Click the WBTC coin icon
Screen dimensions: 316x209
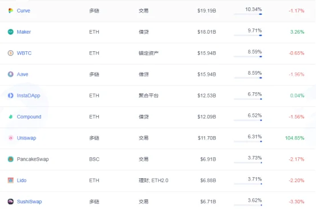10,53
